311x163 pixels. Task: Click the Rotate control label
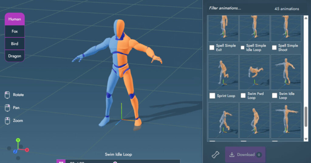[19, 95]
